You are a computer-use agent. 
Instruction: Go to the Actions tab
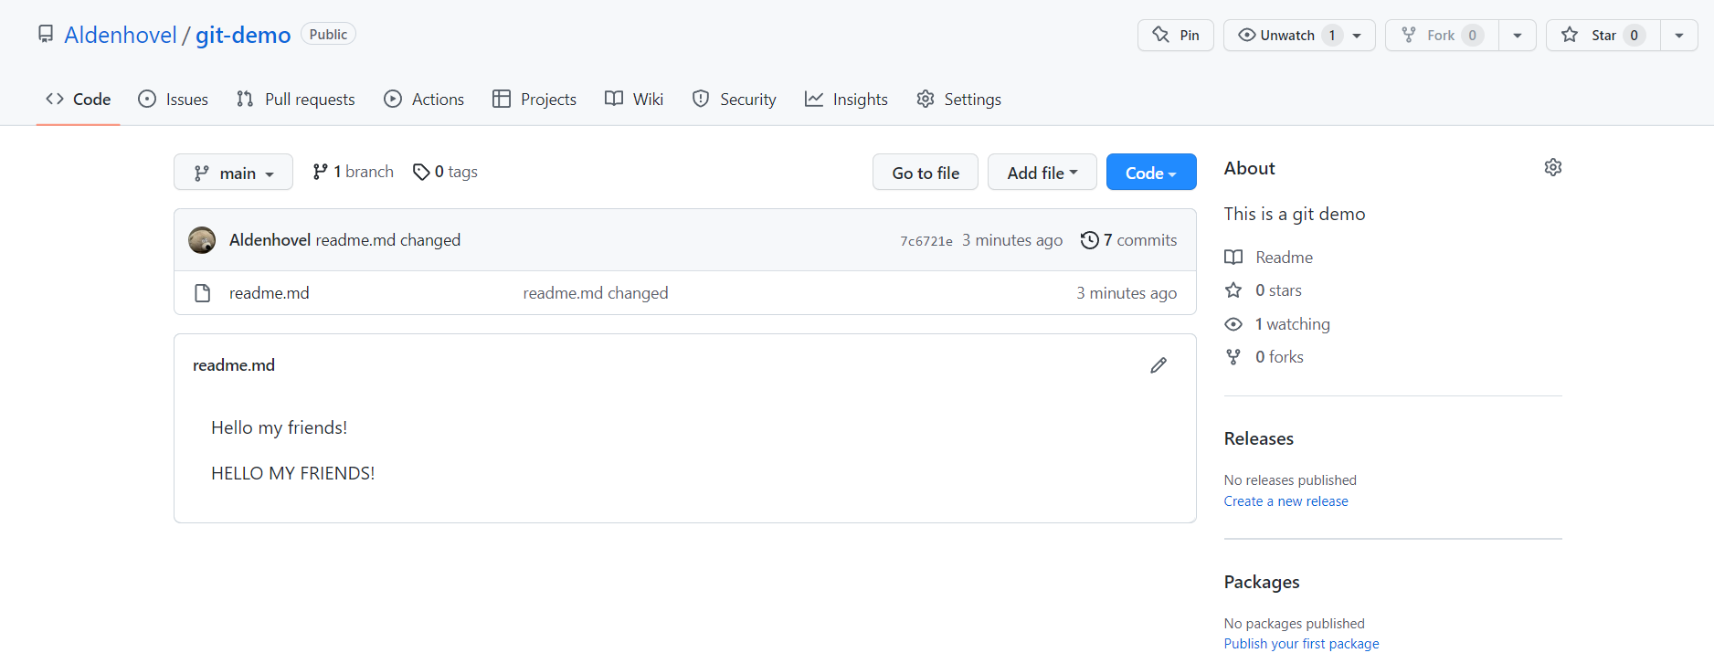424,99
